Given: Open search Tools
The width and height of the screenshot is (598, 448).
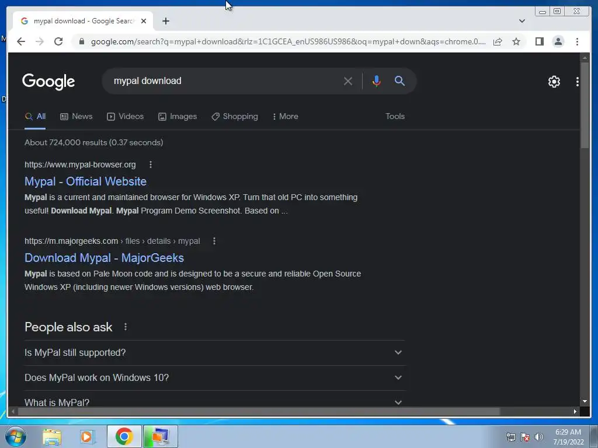Looking at the screenshot, I should click(395, 117).
